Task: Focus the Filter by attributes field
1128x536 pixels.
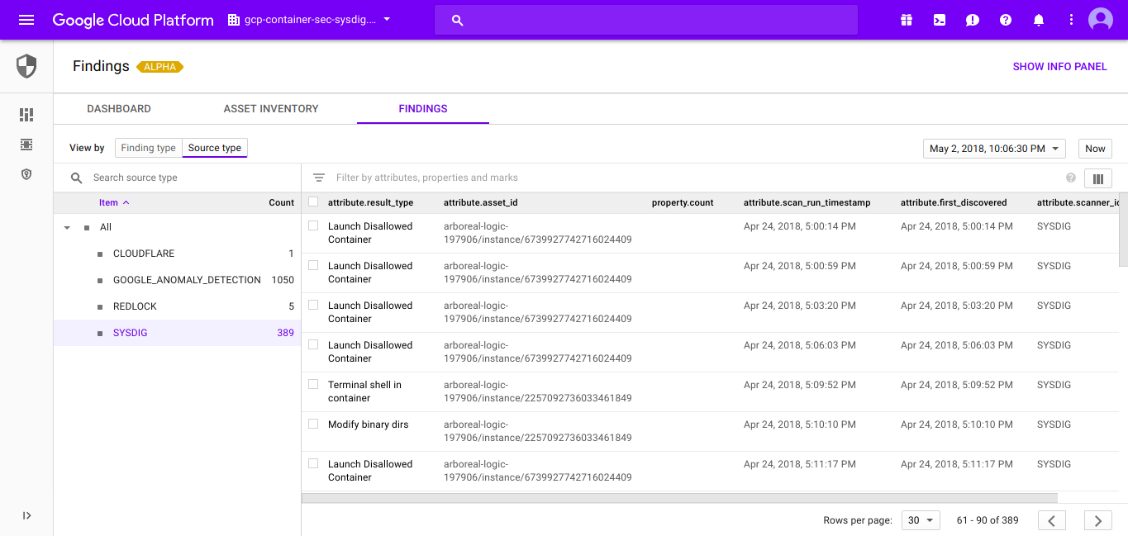Action: [694, 178]
